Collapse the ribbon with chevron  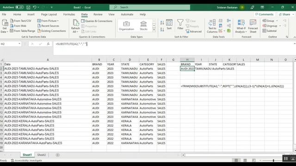[294, 37]
